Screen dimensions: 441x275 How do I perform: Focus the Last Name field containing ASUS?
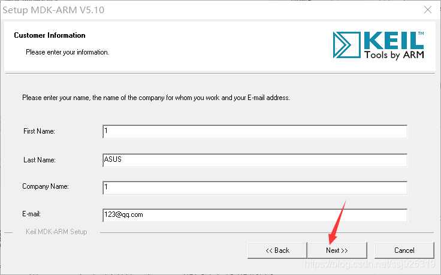click(x=255, y=161)
